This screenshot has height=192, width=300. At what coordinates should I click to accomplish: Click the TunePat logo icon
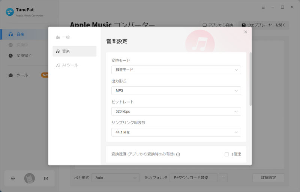click(x=10, y=12)
